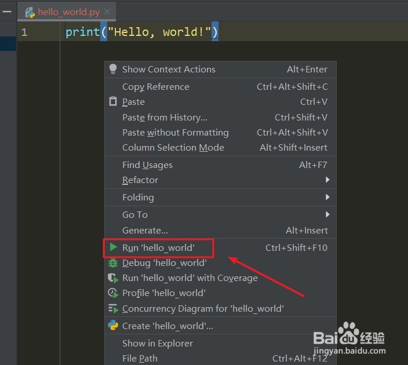Click the green Debug bug icon

coord(113,263)
